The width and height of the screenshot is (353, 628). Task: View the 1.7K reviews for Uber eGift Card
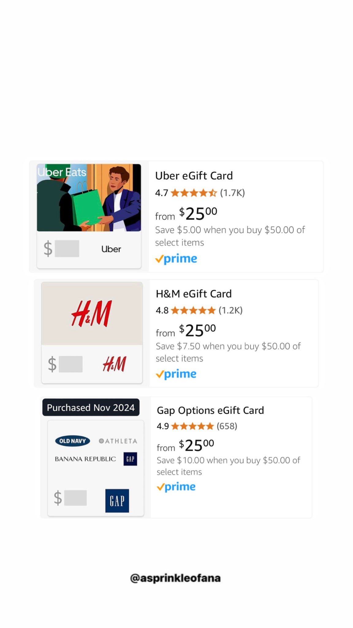(232, 193)
